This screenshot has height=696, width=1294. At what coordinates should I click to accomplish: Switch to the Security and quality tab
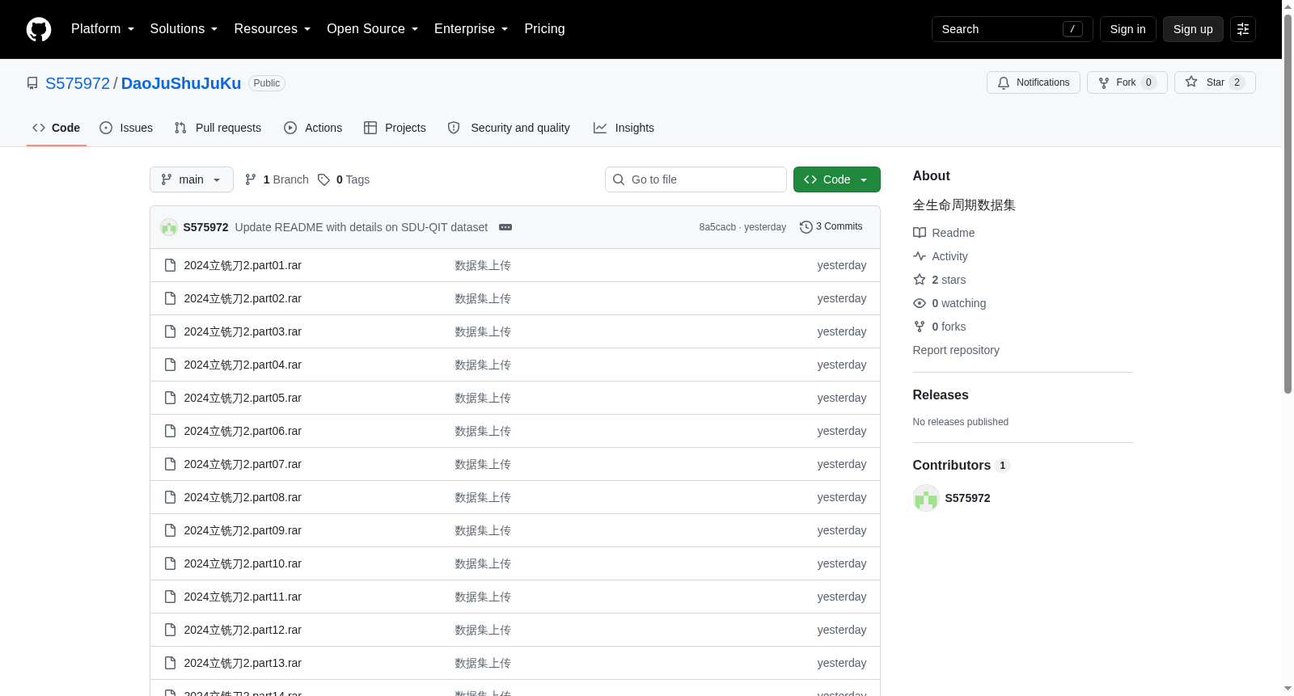tap(509, 128)
